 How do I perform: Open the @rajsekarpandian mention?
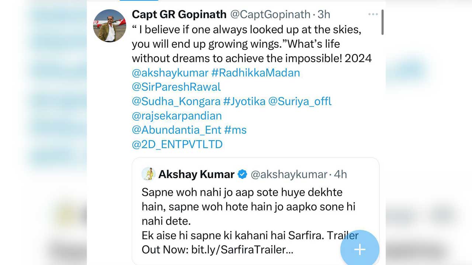(177, 116)
